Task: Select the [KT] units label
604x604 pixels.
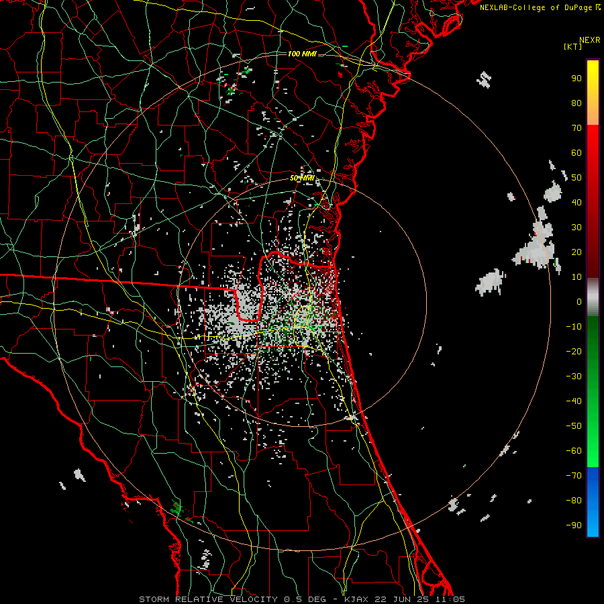Action: (572, 46)
